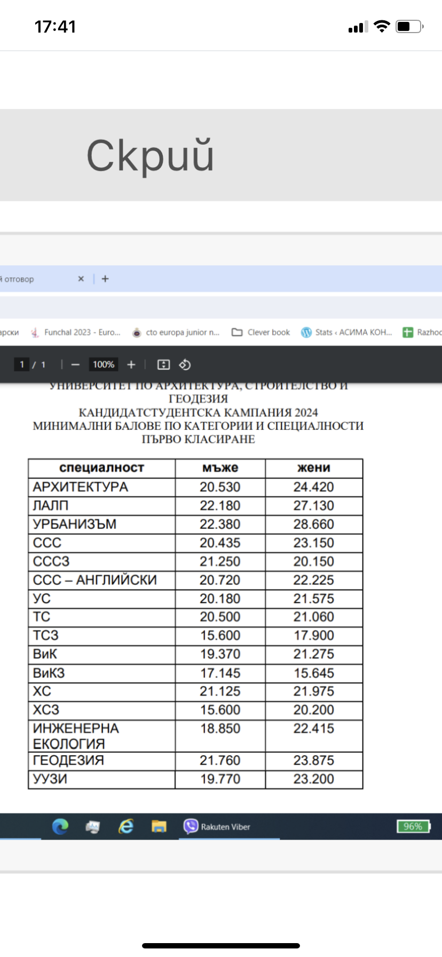This screenshot has height=957, width=442.
Task: Click the value '21.575' in the УС row
Action: point(314,599)
